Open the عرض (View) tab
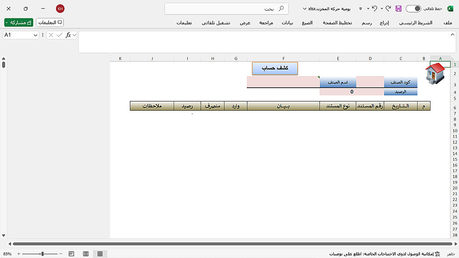This screenshot has height=258, width=459. [x=245, y=22]
